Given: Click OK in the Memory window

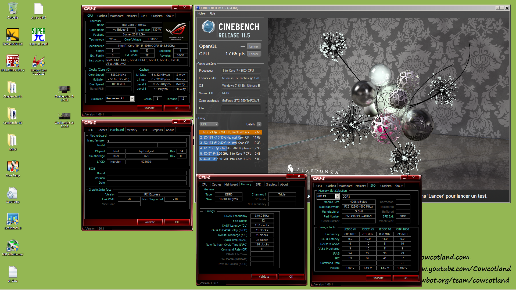Looking at the screenshot, I should point(291,277).
